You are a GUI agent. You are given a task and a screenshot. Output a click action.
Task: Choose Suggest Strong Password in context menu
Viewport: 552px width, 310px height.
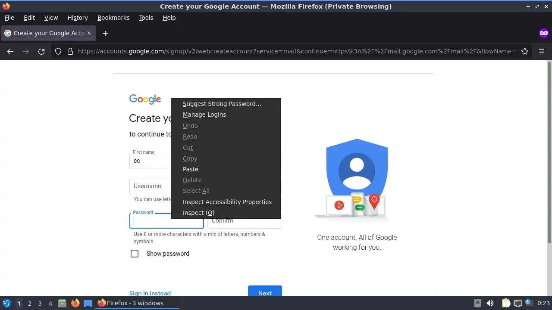point(226,104)
